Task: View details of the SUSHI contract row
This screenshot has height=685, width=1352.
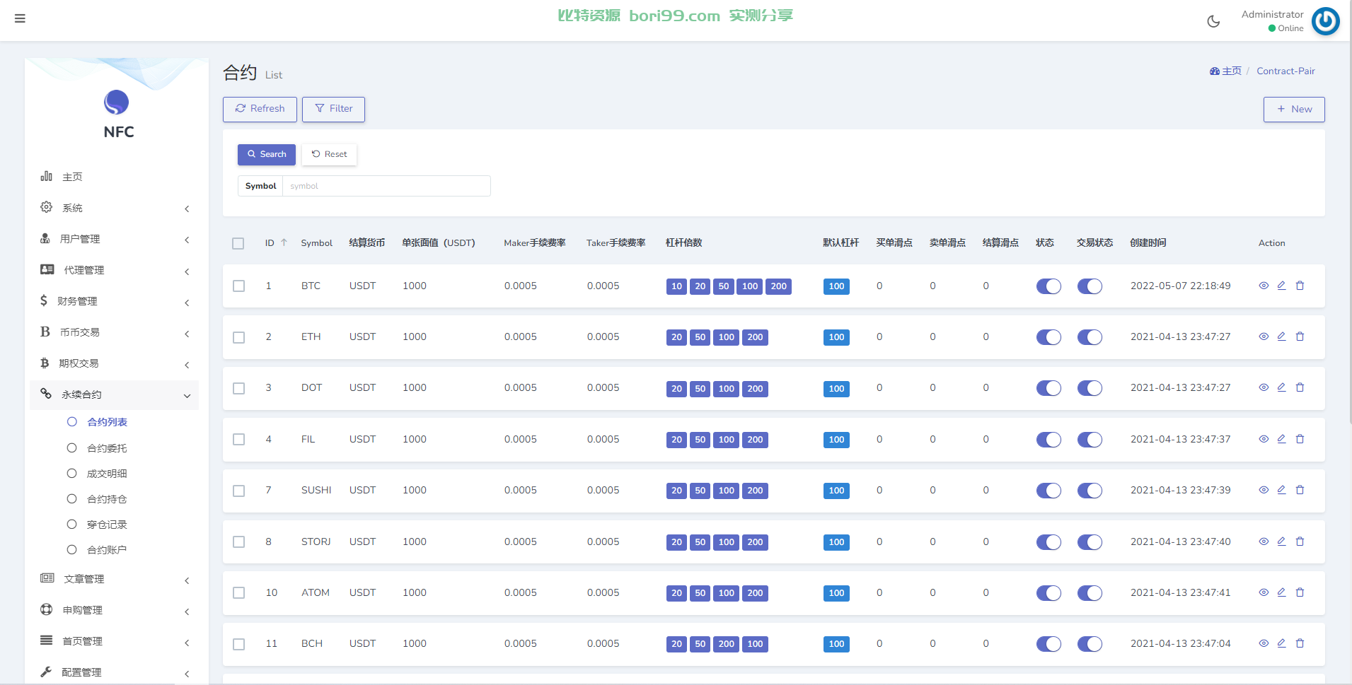Action: coord(1264,490)
